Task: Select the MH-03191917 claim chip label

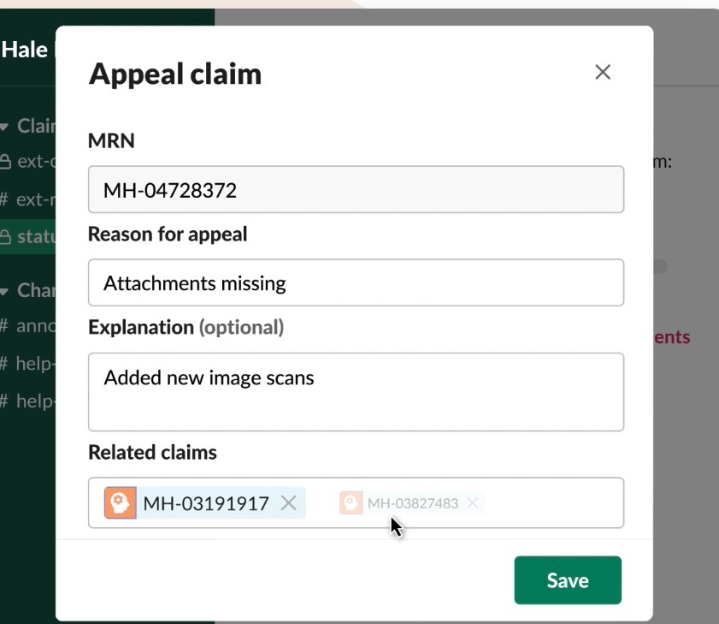Action: tap(206, 503)
